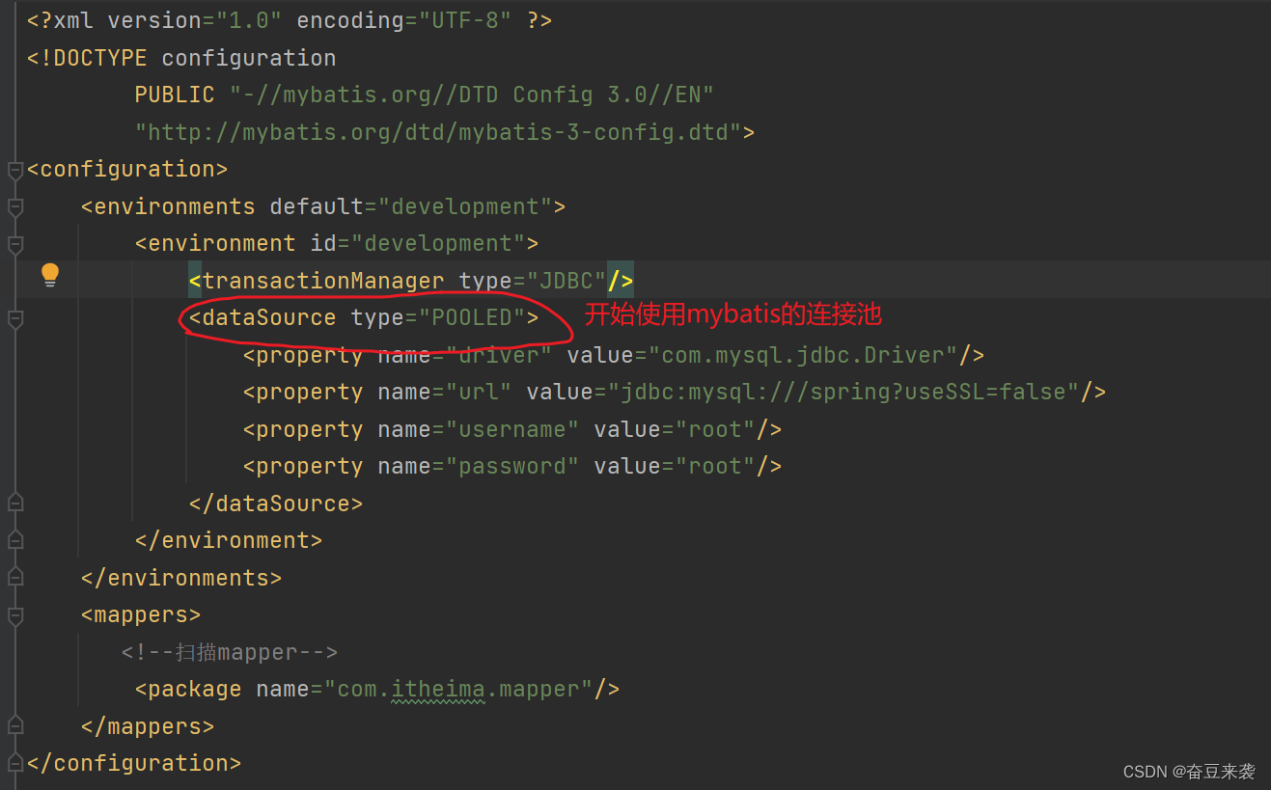Click the opening <mappers> tag text
Screen dimensions: 1271x790
[x=141, y=614]
